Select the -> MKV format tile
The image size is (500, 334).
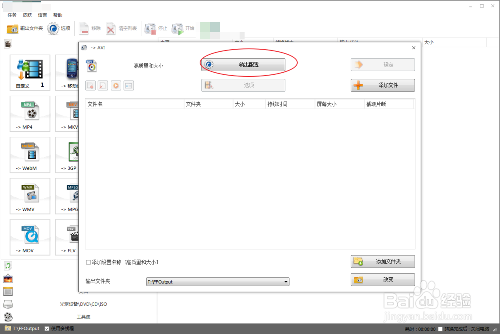(67, 114)
